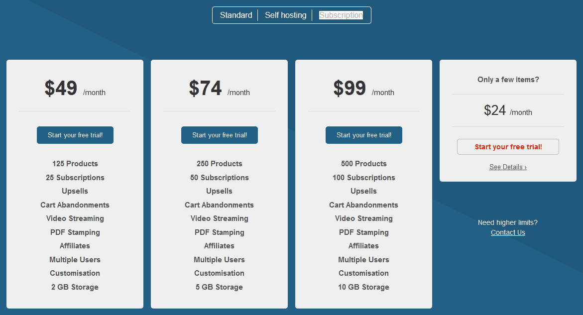This screenshot has width=583, height=315.
Task: Click the 125 Products feature text
Action: coord(75,164)
